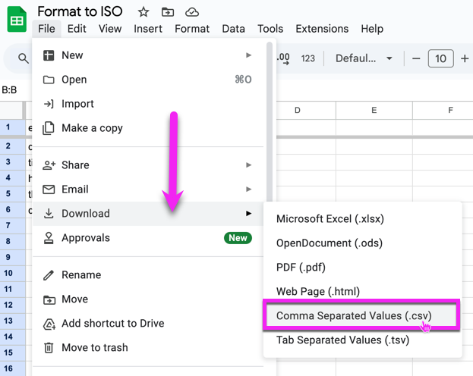473x376 pixels.
Task: Select Make a copy menu entry
Action: pos(148,128)
